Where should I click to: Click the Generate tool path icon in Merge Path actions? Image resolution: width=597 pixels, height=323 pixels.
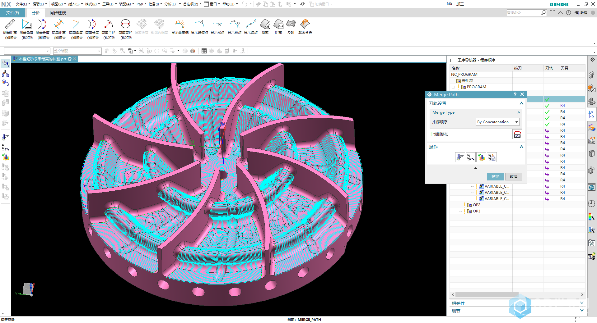460,157
